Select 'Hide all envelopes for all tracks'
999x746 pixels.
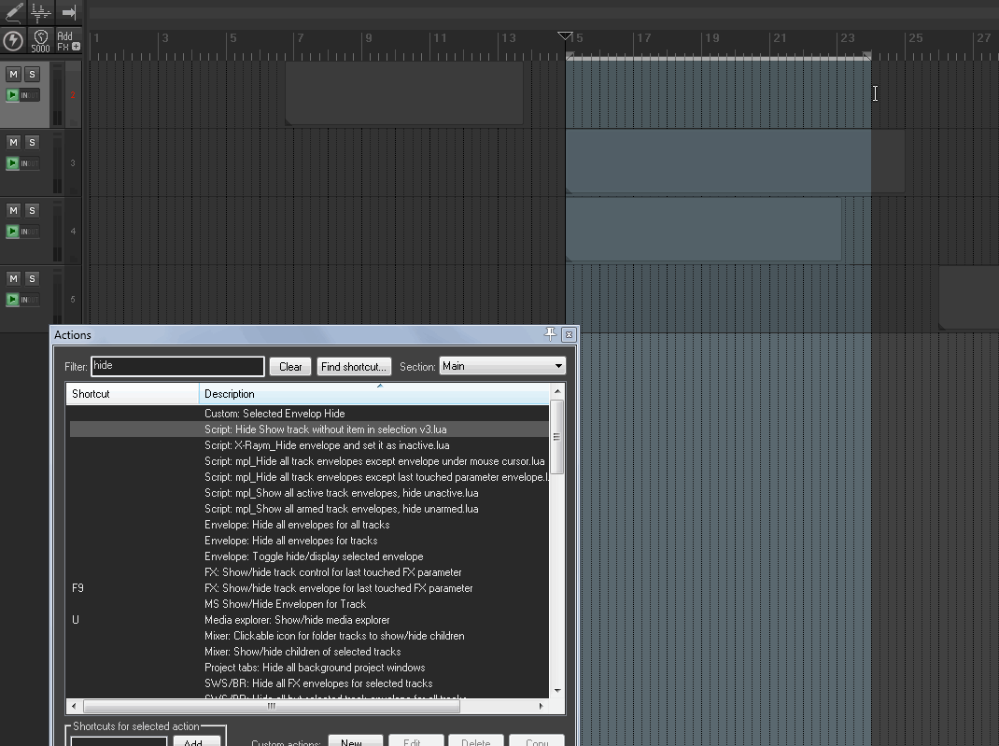click(x=309, y=525)
